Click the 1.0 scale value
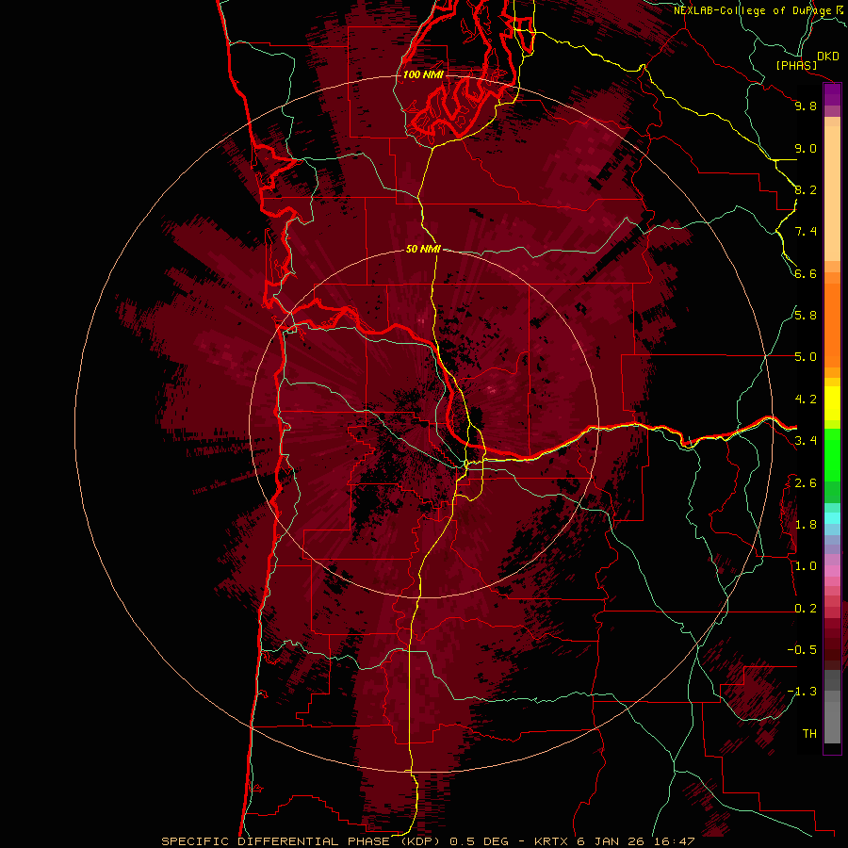The height and width of the screenshot is (848, 848). pos(806,566)
